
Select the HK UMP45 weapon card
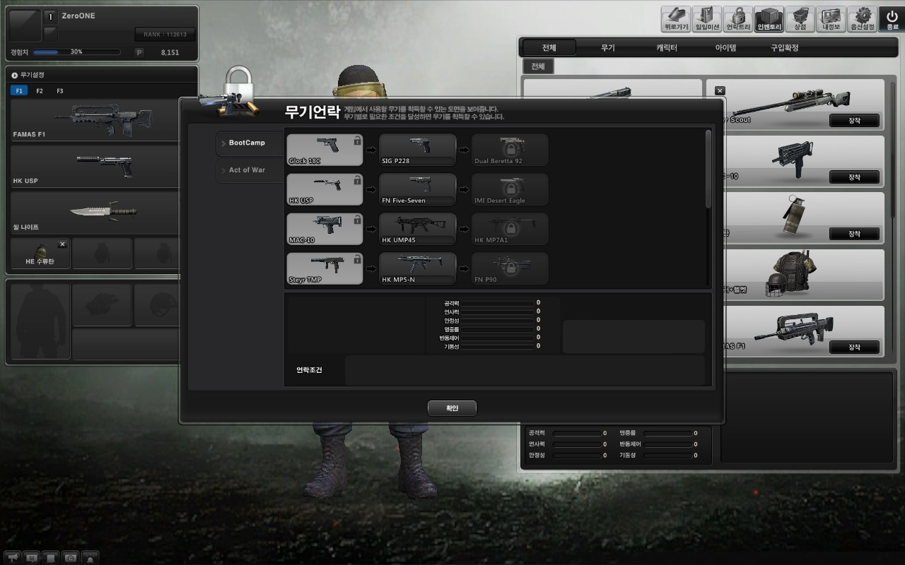(418, 229)
